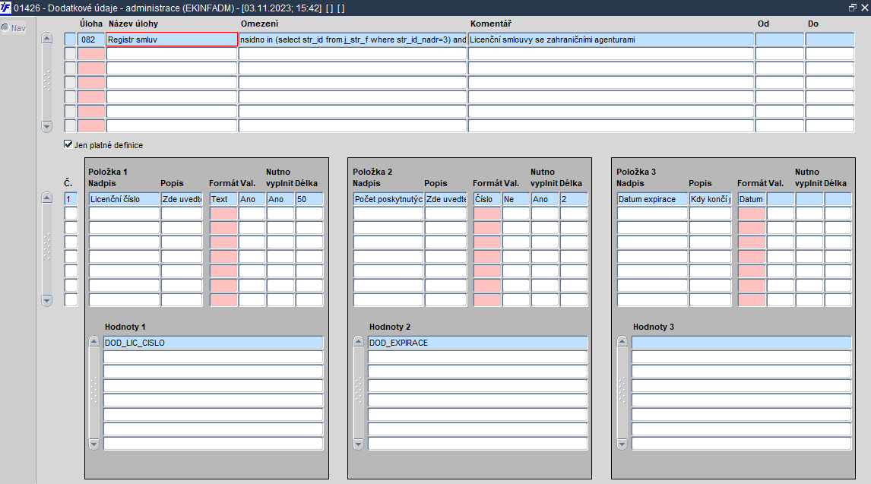This screenshot has height=484, width=871.
Task: Click the application icon in the title bar
Action: coord(5,8)
